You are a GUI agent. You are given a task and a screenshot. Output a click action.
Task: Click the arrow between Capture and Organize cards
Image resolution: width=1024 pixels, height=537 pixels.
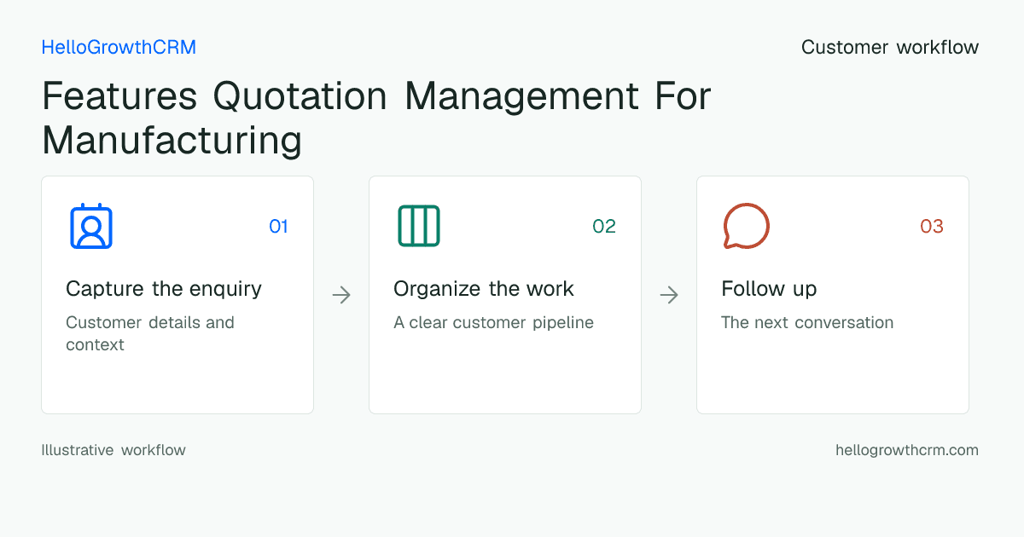[x=341, y=295]
